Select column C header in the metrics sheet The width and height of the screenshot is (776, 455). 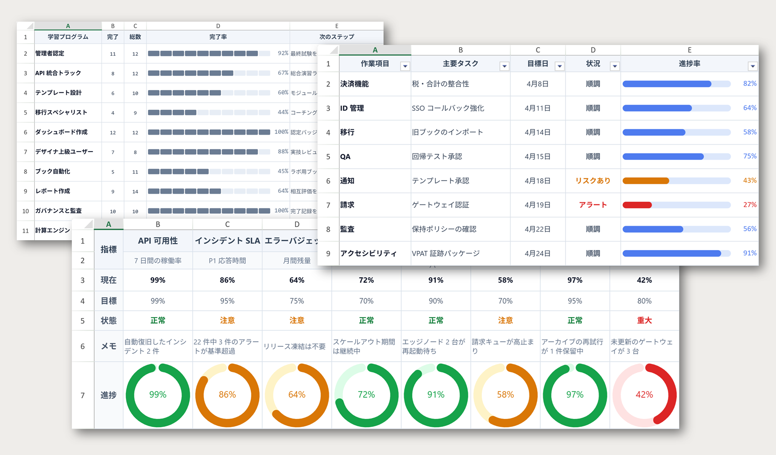(x=227, y=224)
